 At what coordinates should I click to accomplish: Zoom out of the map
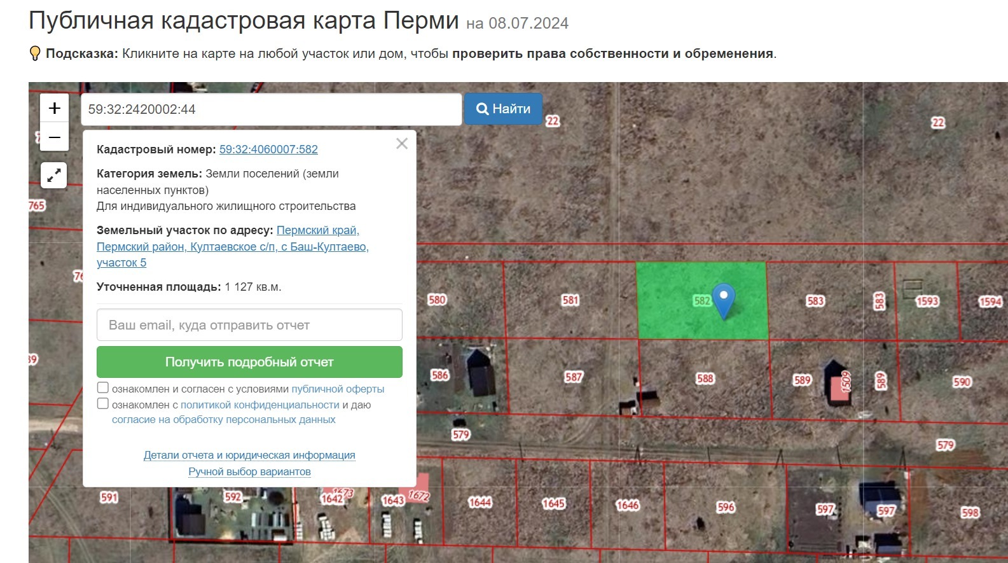54,137
